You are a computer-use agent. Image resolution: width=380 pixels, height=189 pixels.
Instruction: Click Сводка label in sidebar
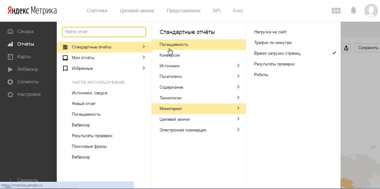click(25, 31)
